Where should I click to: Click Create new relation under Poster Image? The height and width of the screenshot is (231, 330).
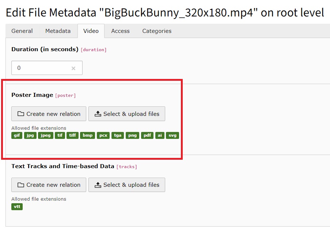pyautogui.click(x=49, y=114)
